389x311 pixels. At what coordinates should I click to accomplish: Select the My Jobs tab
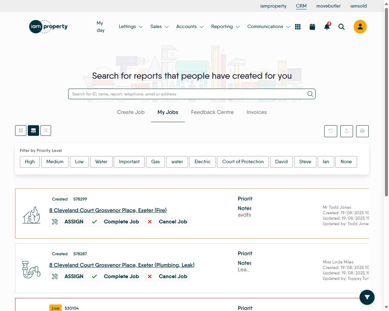click(168, 112)
